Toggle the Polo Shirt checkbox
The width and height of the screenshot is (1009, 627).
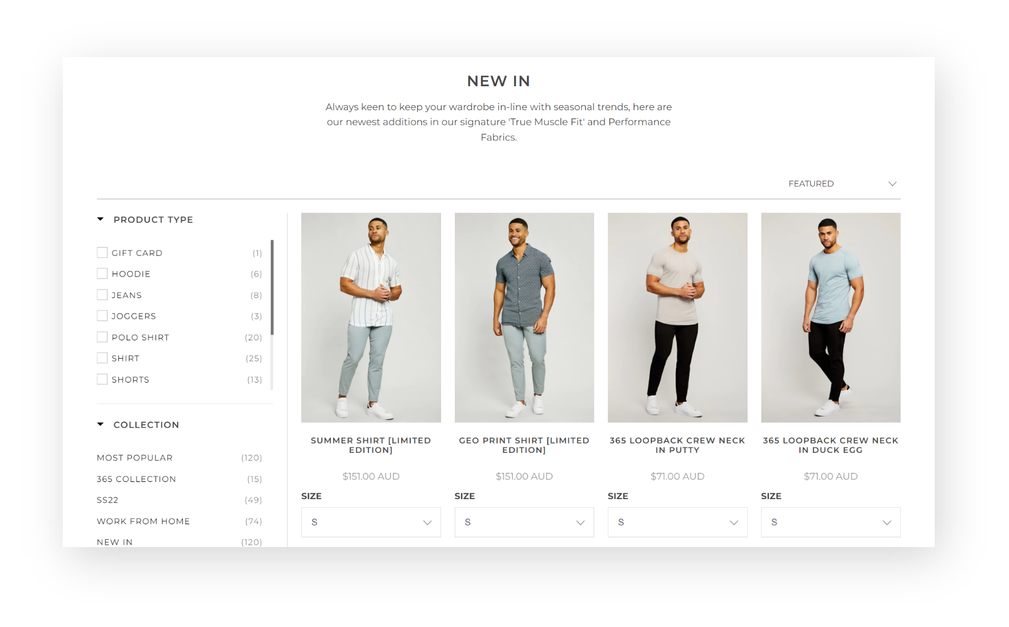click(102, 337)
